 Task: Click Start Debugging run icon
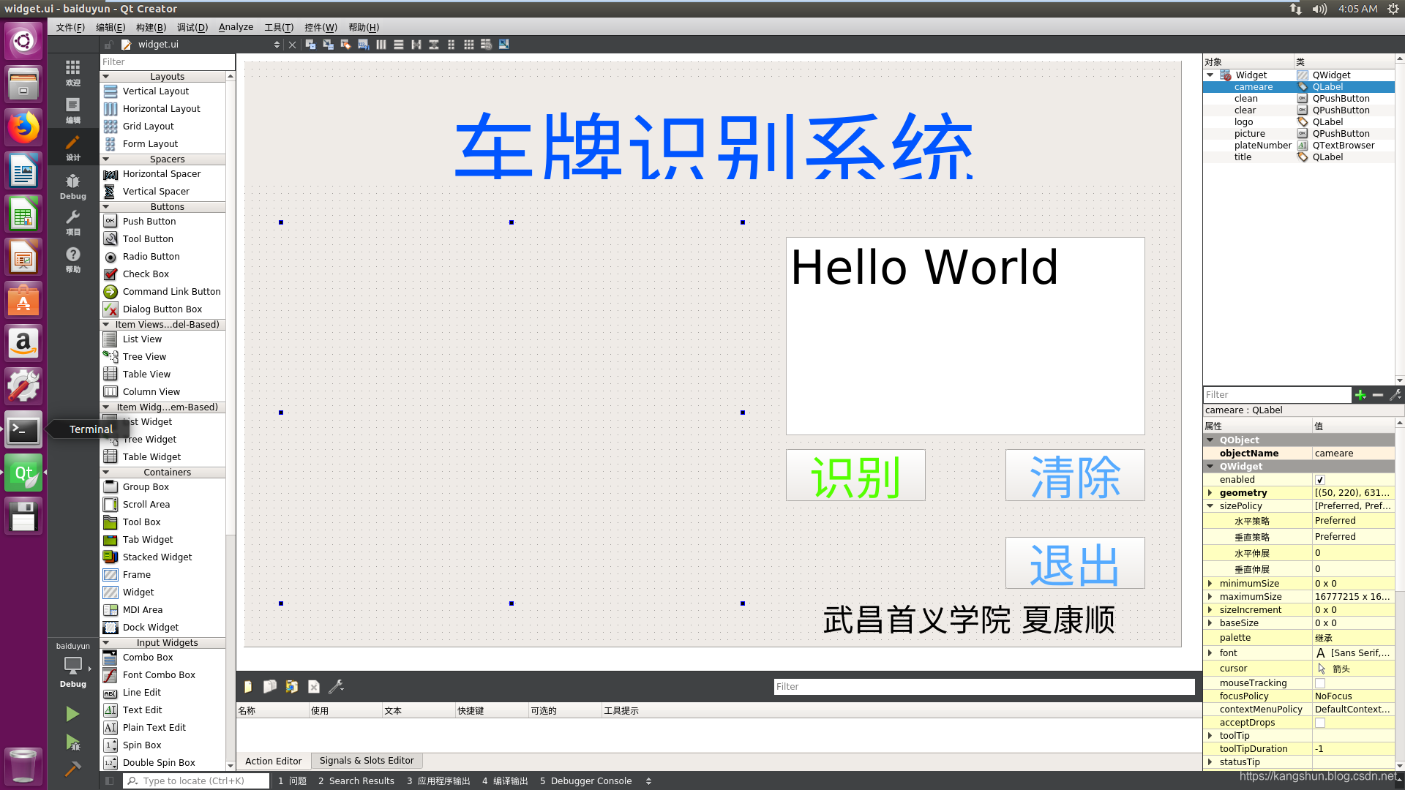(72, 742)
